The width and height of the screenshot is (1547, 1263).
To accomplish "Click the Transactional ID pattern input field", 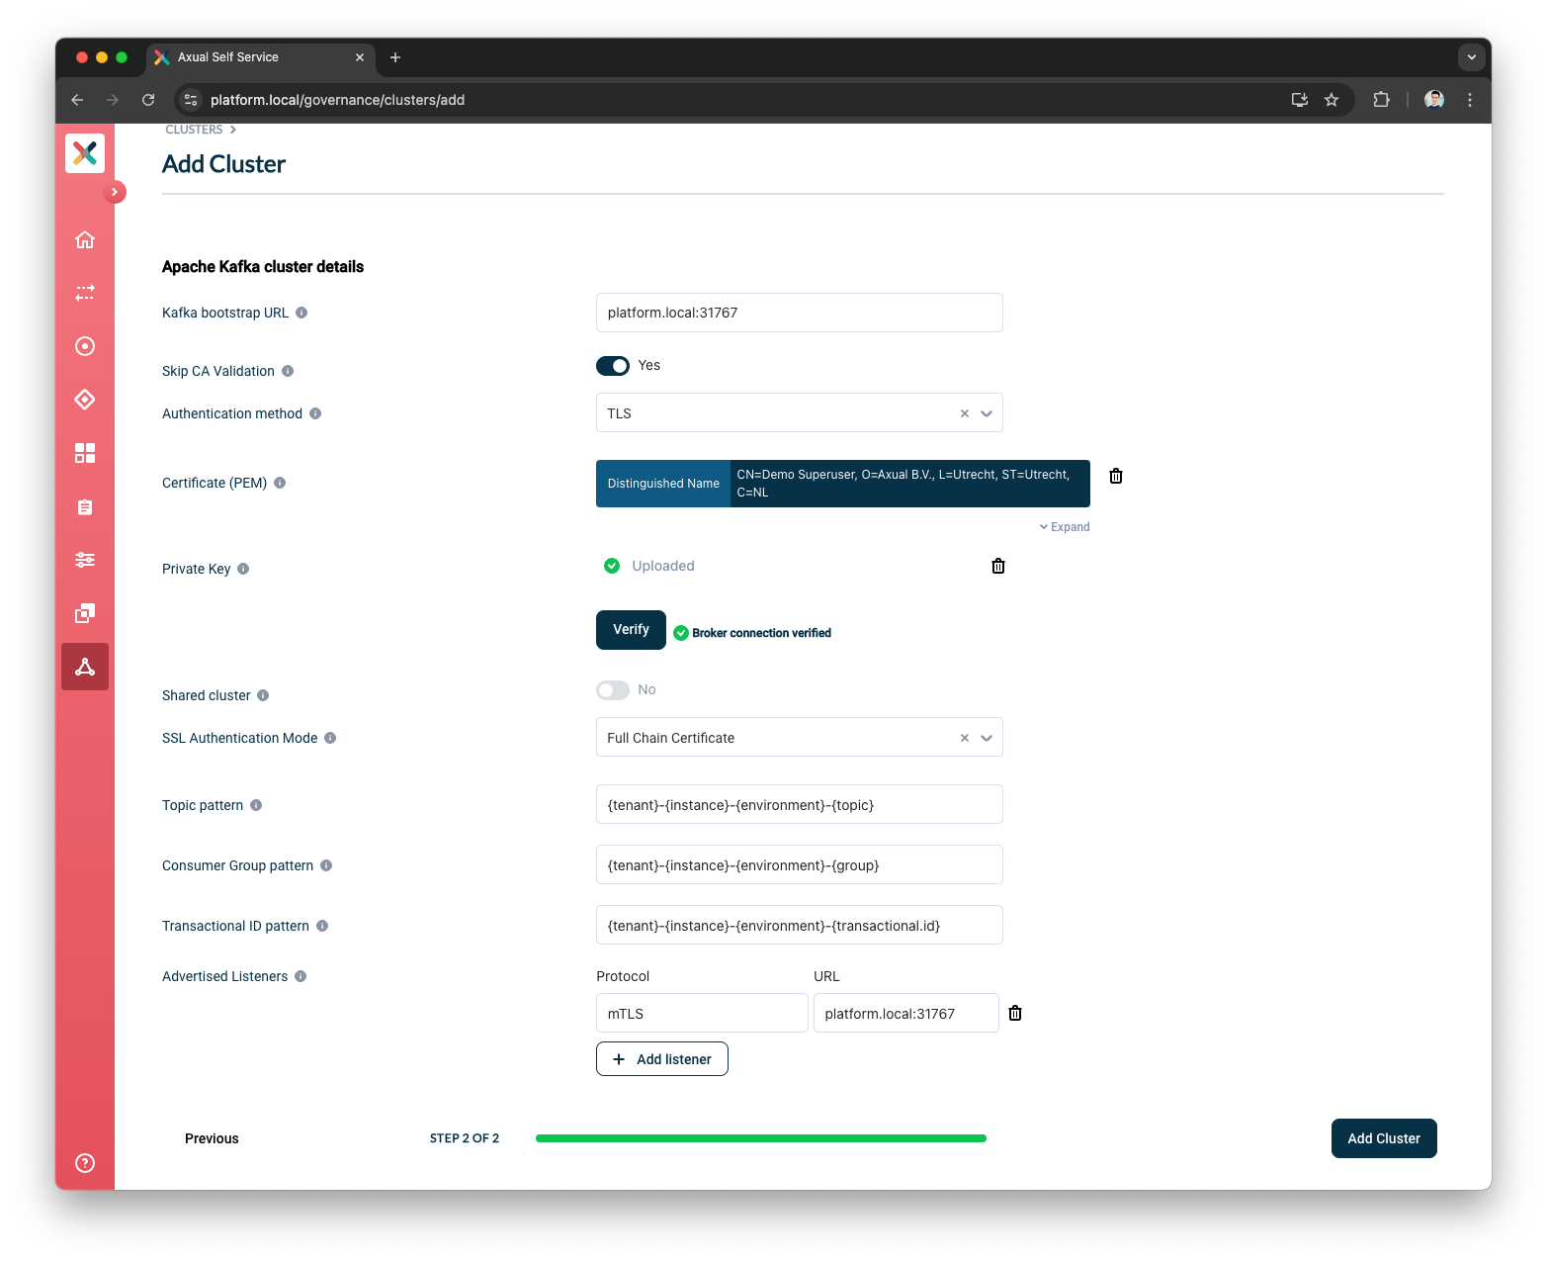I will pyautogui.click(x=800, y=925).
